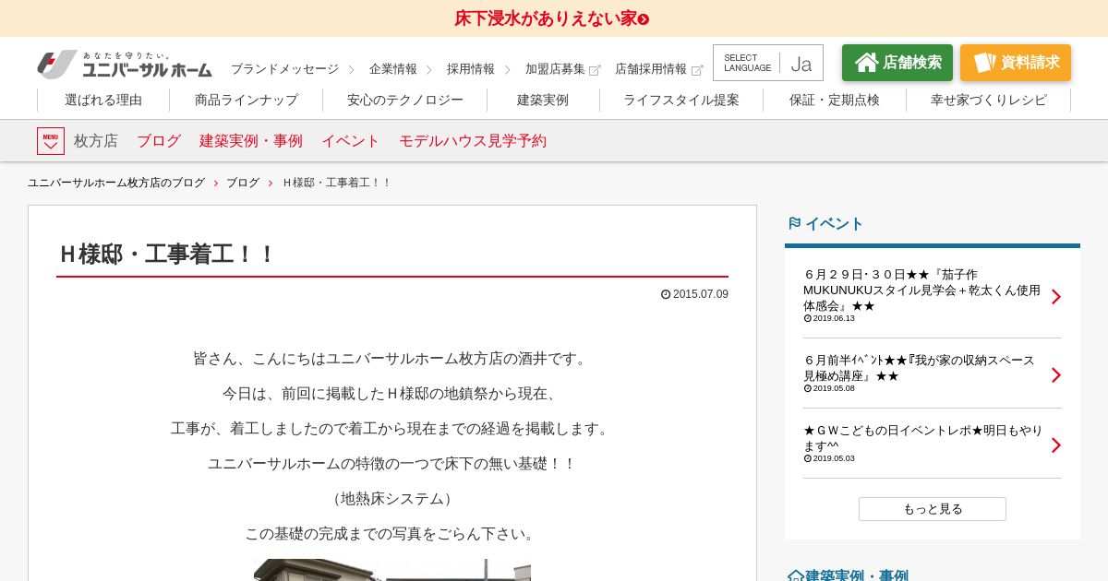
Task: Open event ＧＷこどもの日イベントレポ
Action: [923, 438]
